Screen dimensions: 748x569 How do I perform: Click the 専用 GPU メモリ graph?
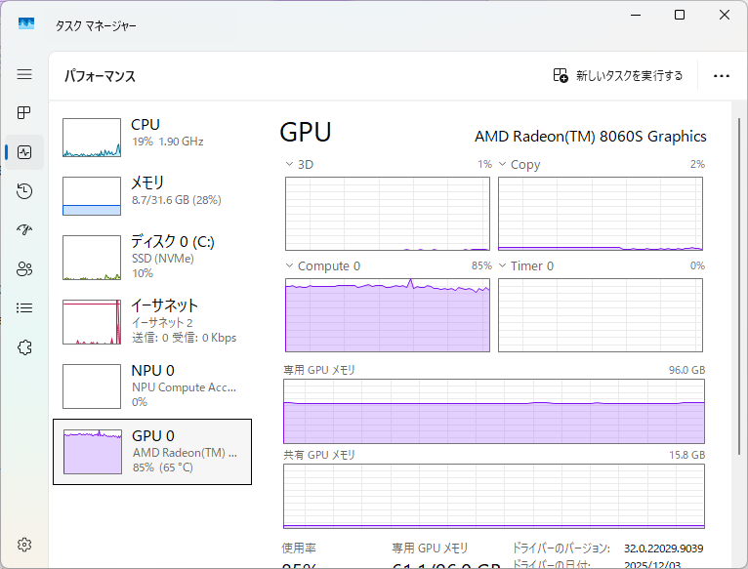[494, 411]
